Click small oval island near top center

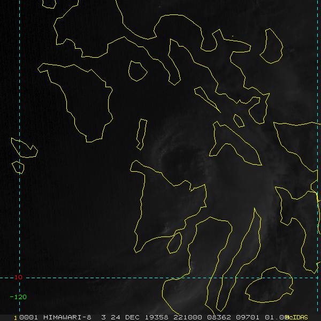pos(137,71)
